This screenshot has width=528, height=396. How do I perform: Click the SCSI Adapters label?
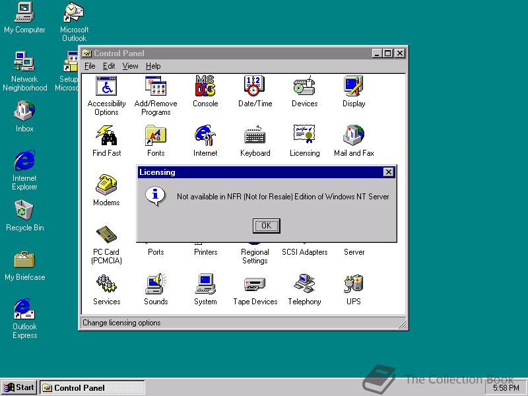tap(304, 252)
